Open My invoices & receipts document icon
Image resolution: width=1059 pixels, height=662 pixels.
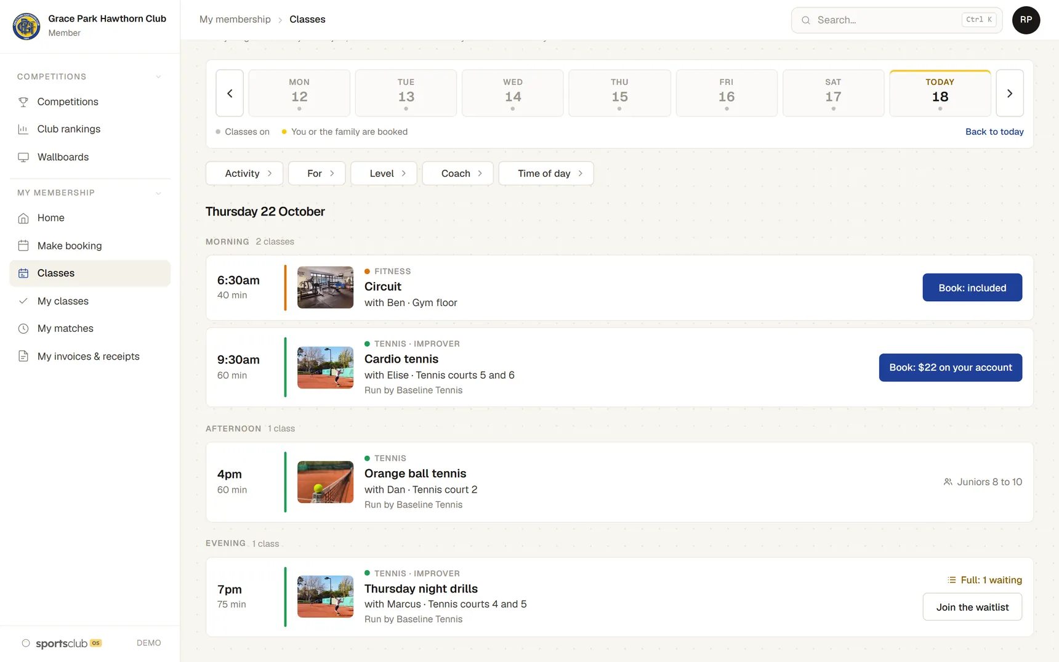tap(23, 357)
